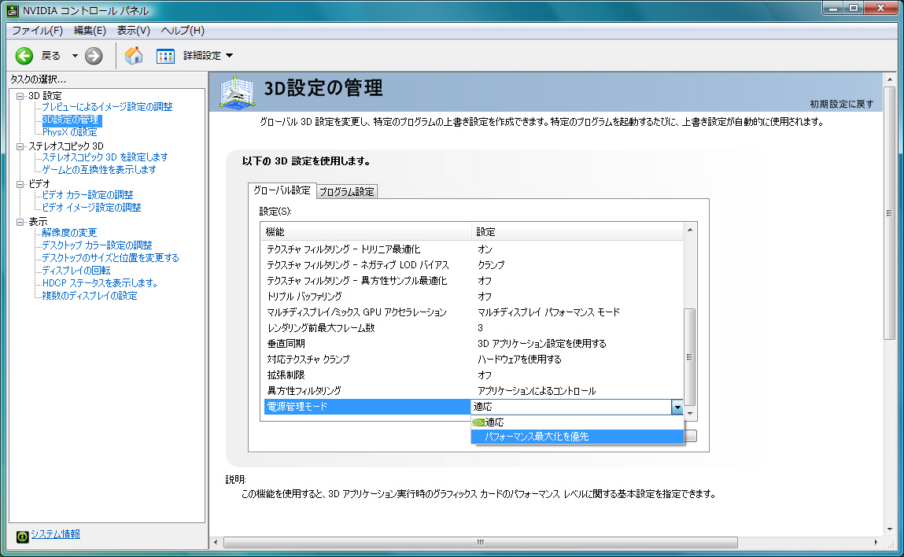
Task: Select the 電源管理モード row
Action: (367, 407)
